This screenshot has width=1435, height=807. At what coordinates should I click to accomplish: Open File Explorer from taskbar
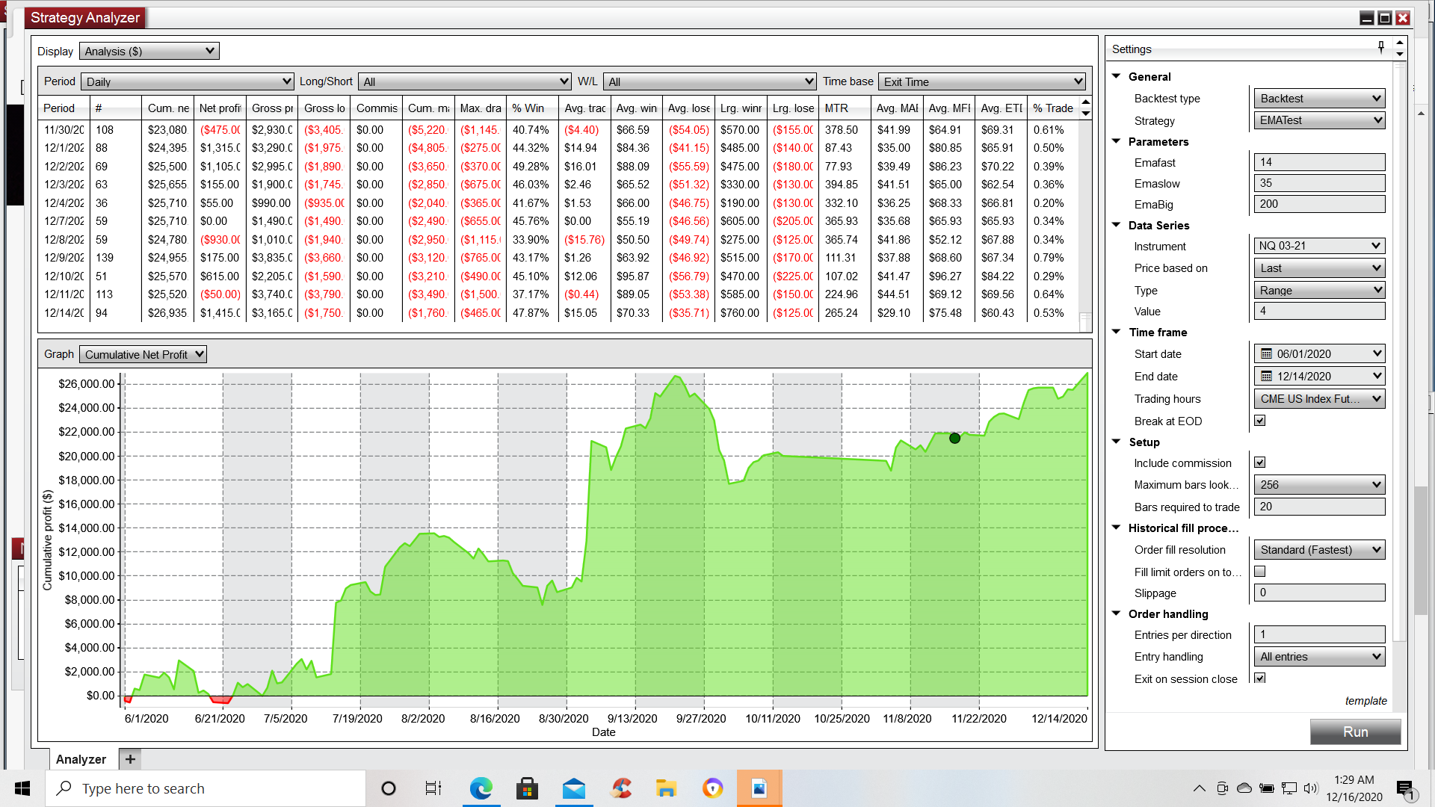(x=666, y=788)
